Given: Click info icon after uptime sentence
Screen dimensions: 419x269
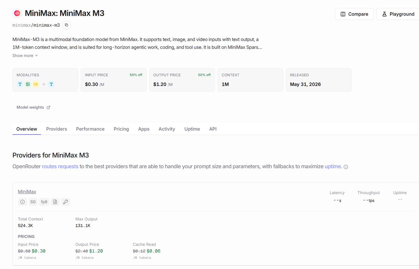Looking at the screenshot, I should (x=346, y=167).
